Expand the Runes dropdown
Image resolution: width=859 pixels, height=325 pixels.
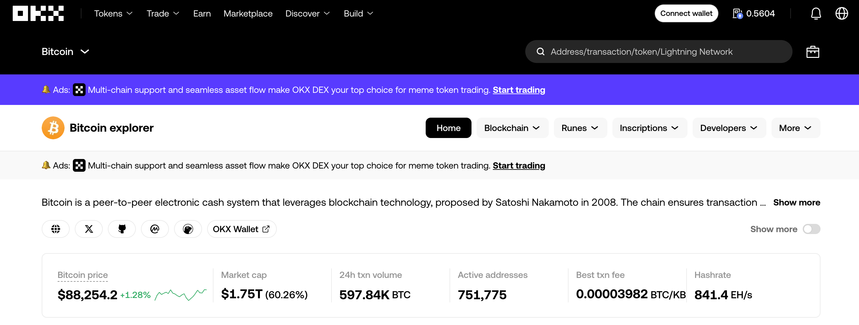[580, 128]
